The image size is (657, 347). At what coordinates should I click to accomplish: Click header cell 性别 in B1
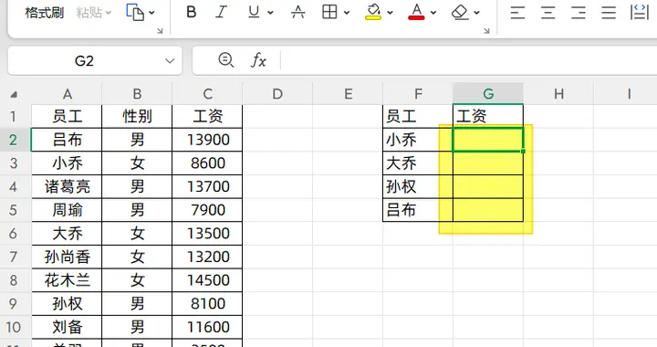(137, 117)
